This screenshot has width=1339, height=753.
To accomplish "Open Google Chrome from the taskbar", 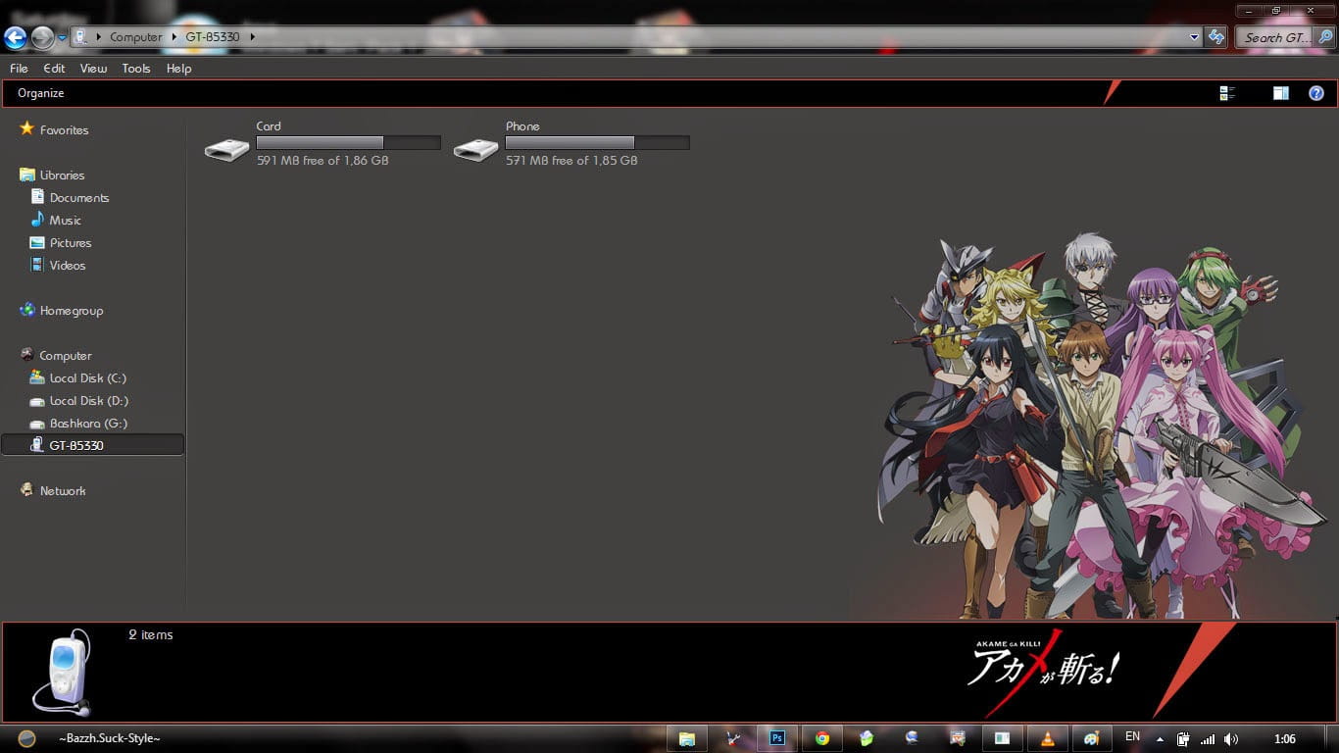I will [822, 738].
